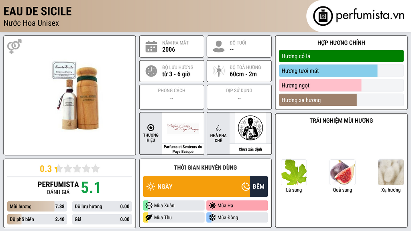Click the Lá sung fig leaf thumbnail
The image size is (411, 231).
click(294, 172)
